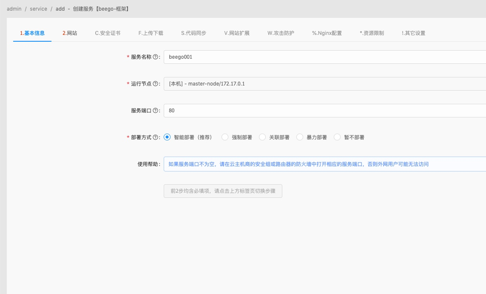486x294 pixels.
Task: Open !.其它设置 tab
Action: click(413, 33)
